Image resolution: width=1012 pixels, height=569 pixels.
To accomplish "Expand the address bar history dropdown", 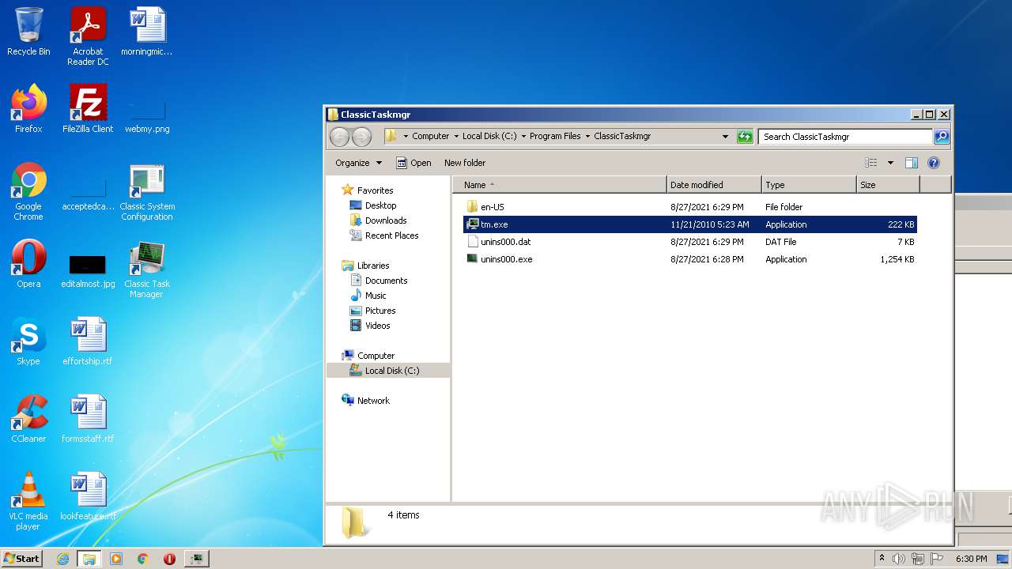I will pos(725,137).
